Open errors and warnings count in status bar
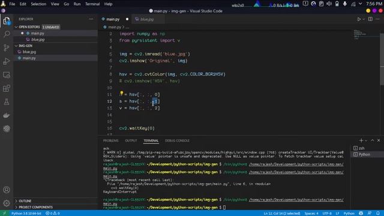Image resolution: width=384 pixels, height=216 pixels. (52, 214)
